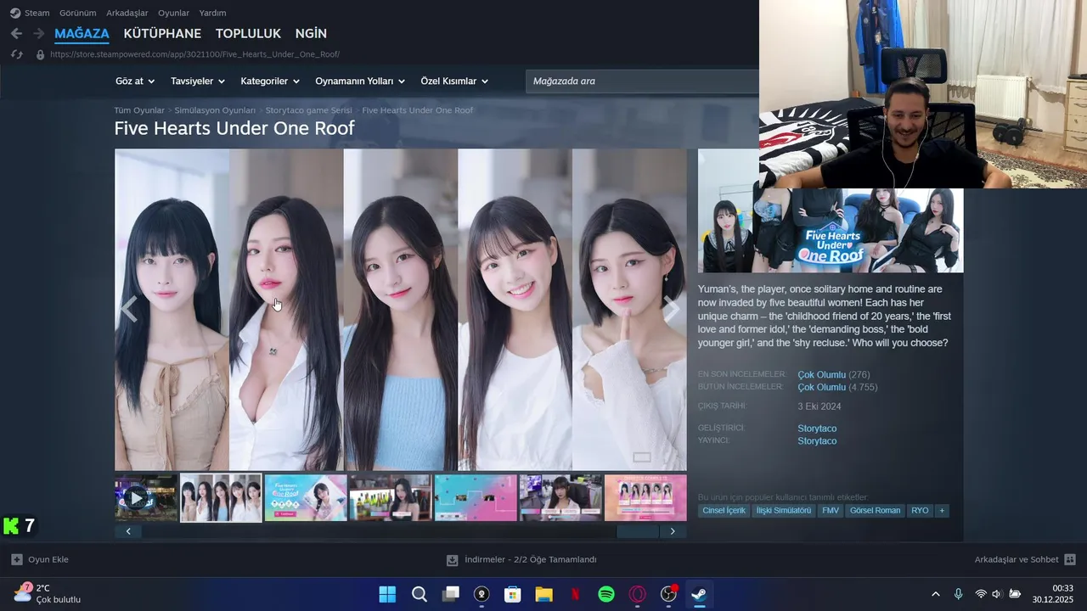Click the plus icon next to Oyun Ekle
1087x611 pixels.
[x=17, y=559]
